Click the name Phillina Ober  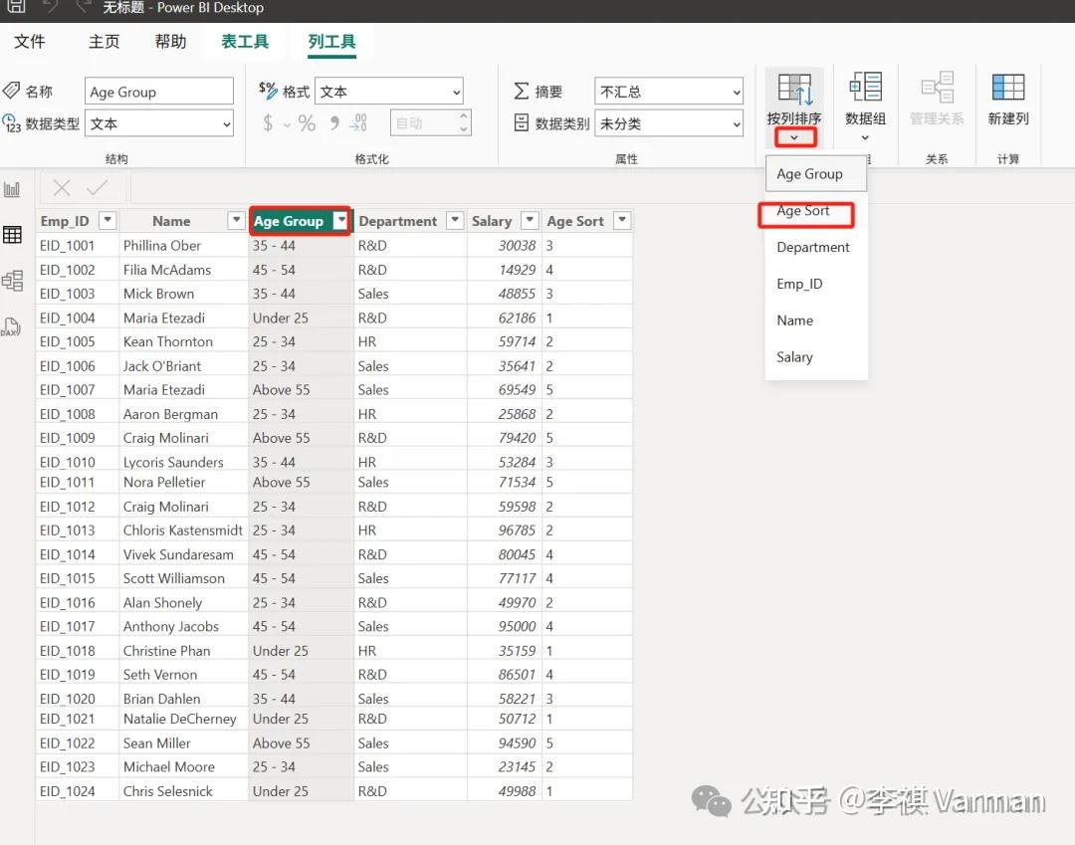162,246
